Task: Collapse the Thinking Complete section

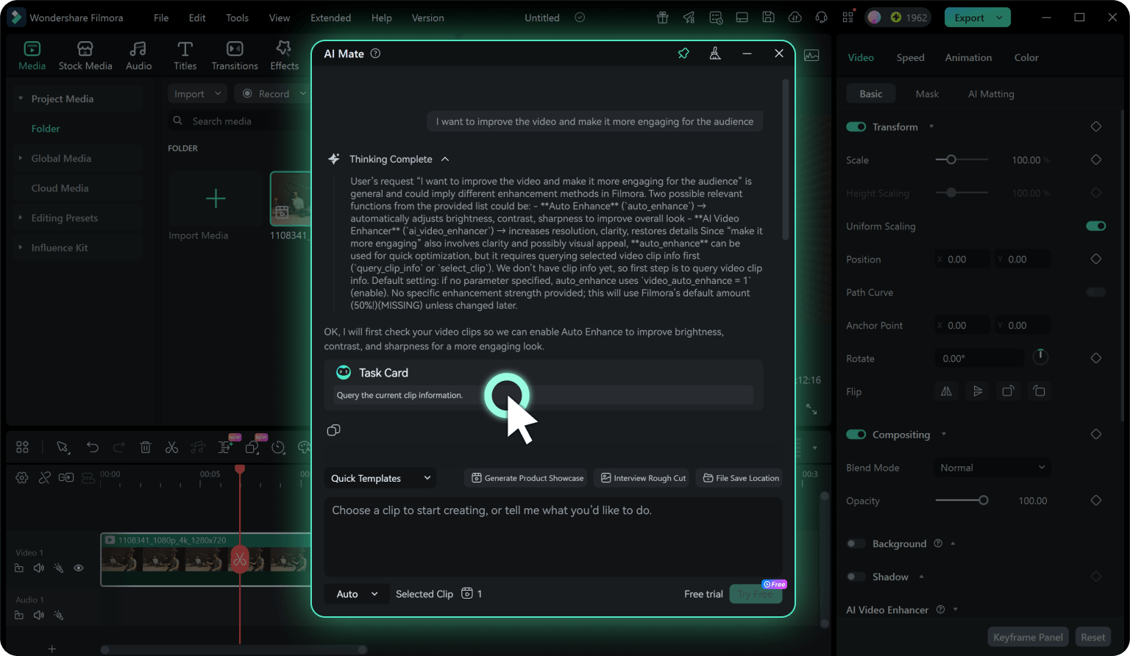Action: [x=445, y=159]
